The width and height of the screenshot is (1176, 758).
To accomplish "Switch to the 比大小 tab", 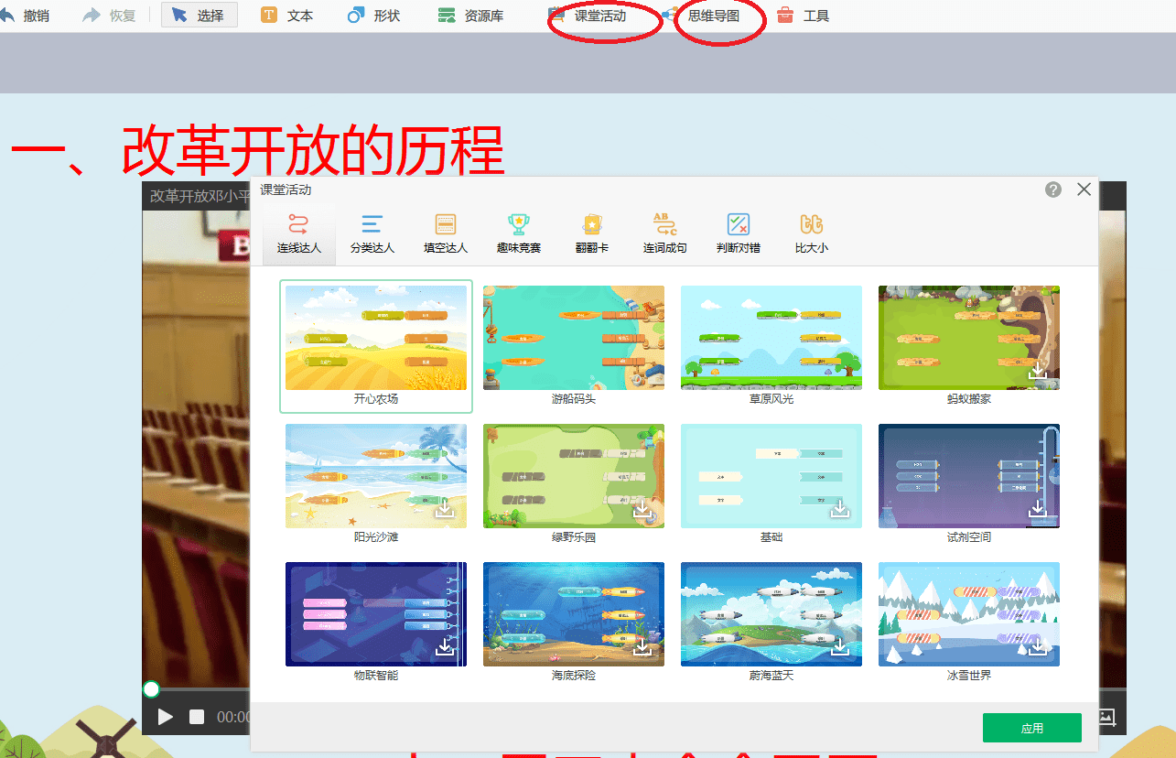I will [x=812, y=233].
